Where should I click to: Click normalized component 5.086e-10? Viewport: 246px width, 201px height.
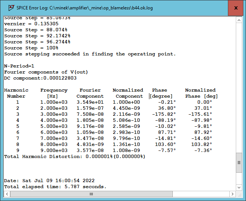[x=126, y=120]
